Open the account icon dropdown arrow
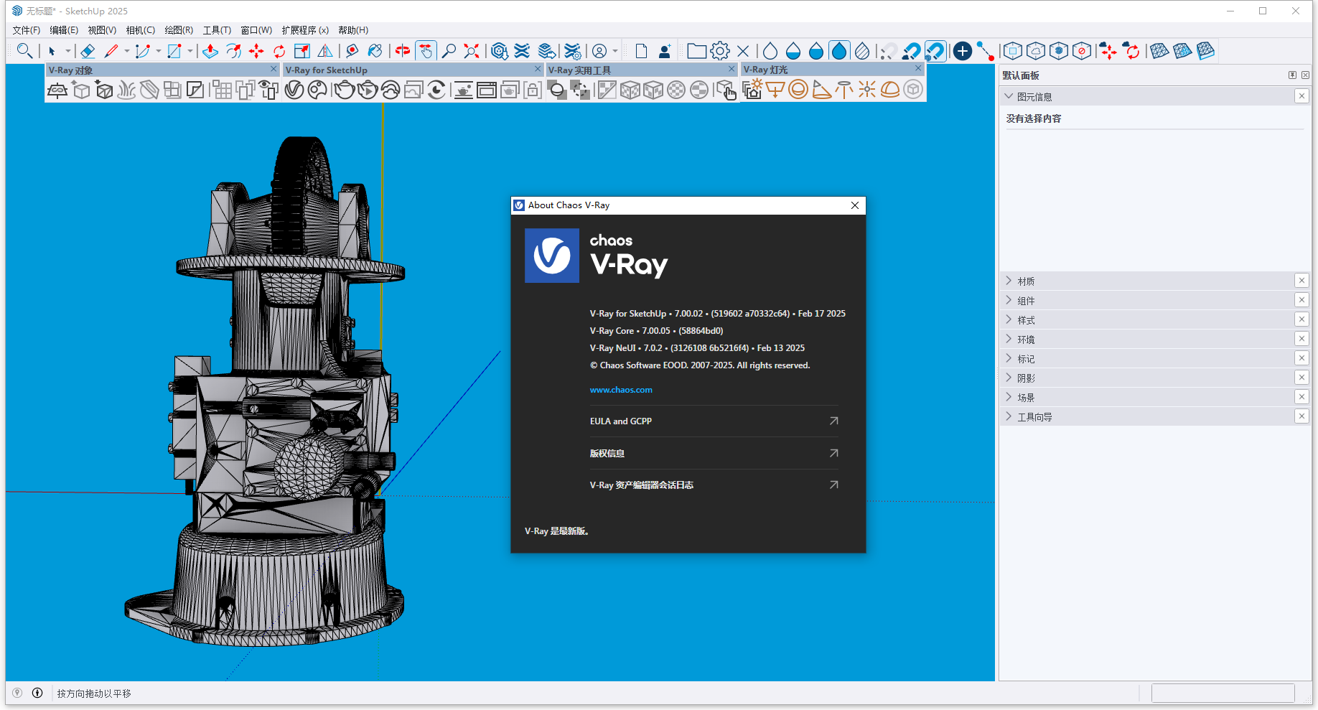 615,51
